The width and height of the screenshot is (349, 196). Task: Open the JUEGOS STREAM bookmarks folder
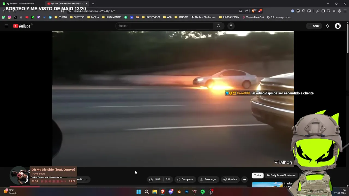pos(229,17)
